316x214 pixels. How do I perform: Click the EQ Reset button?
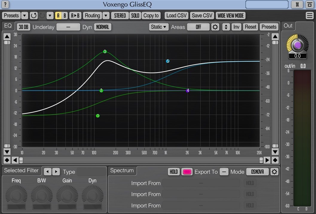point(251,27)
